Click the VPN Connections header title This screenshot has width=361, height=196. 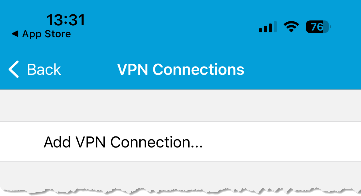pyautogui.click(x=181, y=70)
